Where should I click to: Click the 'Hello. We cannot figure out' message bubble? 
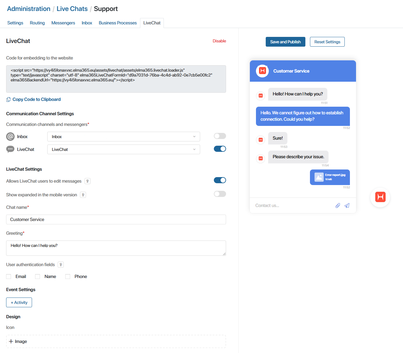pos(303,116)
